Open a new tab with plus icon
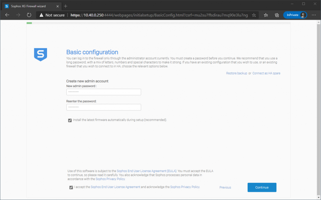This screenshot has height=200, width=321. coord(66,6)
